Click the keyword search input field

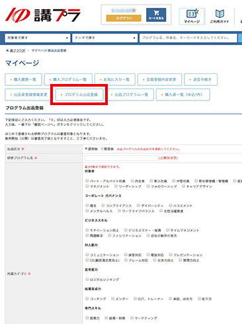click(188, 38)
